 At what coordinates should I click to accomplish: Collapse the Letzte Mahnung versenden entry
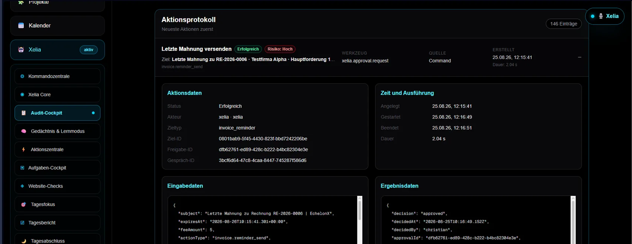[x=579, y=57]
